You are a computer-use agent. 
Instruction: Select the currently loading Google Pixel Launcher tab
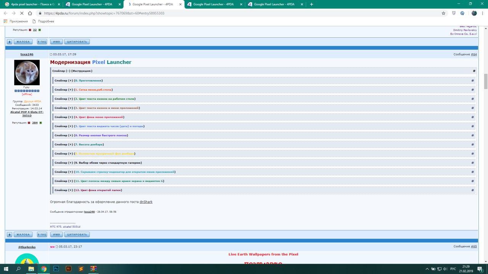point(154,4)
